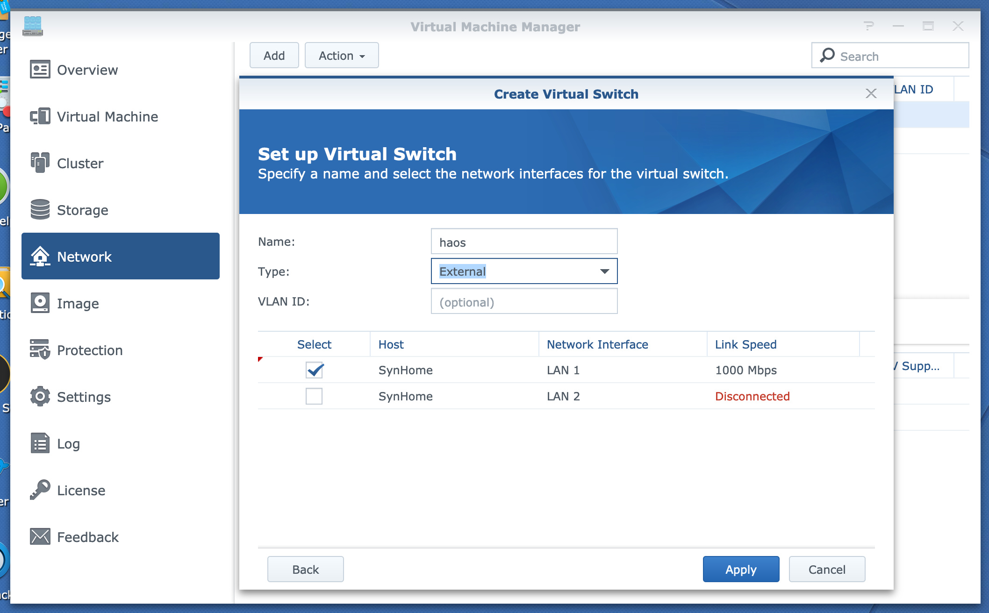This screenshot has height=613, width=989.
Task: Switch to the Log section
Action: pyautogui.click(x=40, y=443)
